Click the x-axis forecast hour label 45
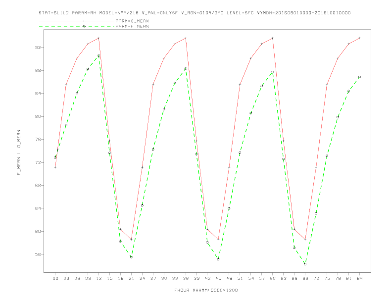Viewport: 392px width, 303px height. [218, 278]
